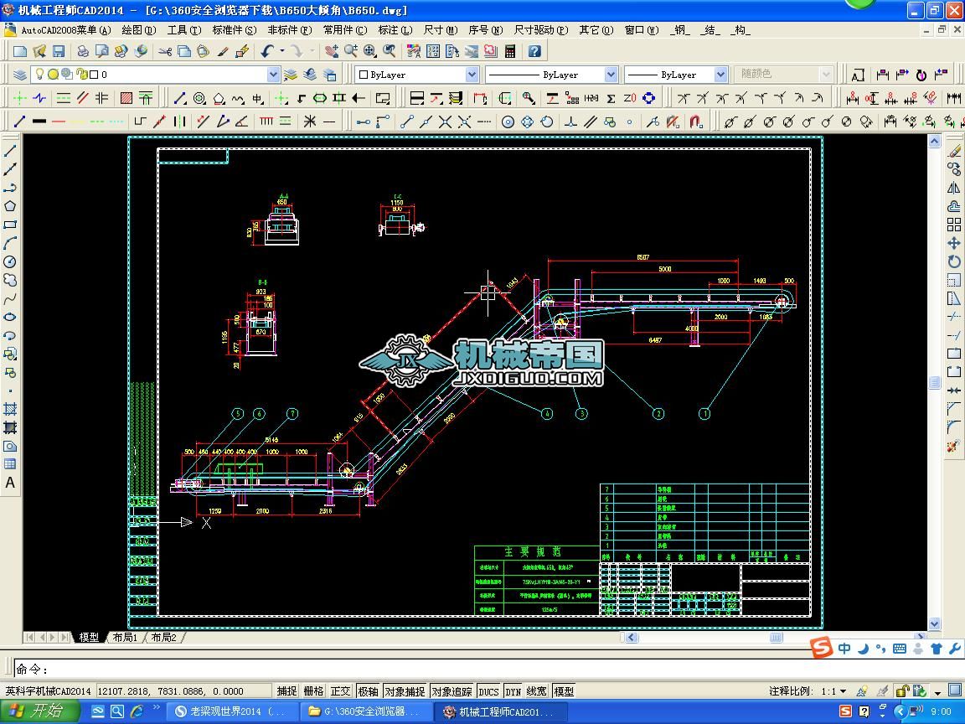The width and height of the screenshot is (965, 724).
Task: Select the Line draw tool
Action: (10, 151)
